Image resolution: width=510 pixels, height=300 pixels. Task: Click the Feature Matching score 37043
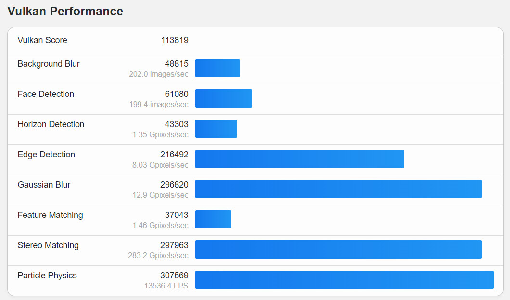coord(177,215)
